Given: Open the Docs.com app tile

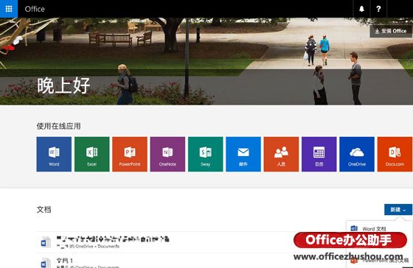Looking at the screenshot, I should coord(395,154).
